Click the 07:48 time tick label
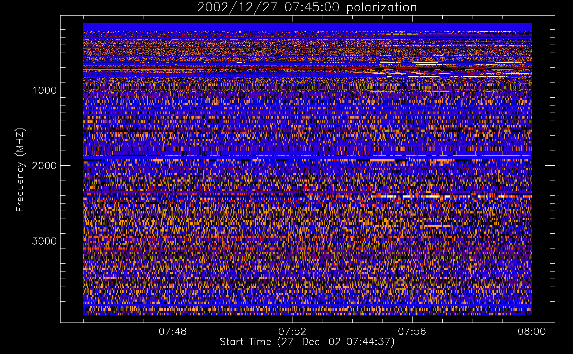 [x=172, y=332]
